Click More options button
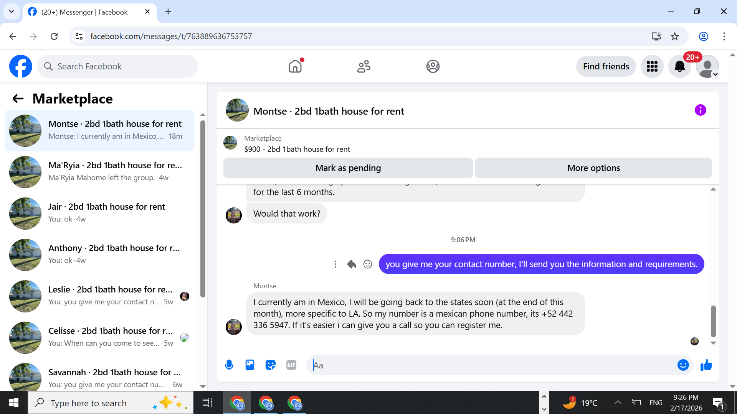Image resolution: width=737 pixels, height=414 pixels. tap(593, 168)
